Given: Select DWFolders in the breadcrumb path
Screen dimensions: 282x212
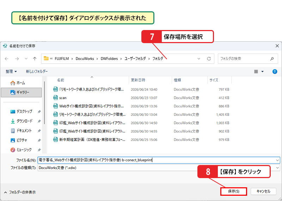Looking at the screenshot, I should [109, 59].
